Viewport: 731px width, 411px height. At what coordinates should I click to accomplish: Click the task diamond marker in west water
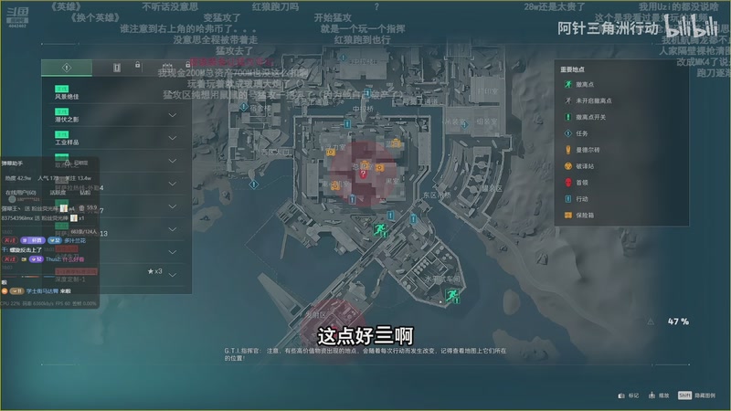pyautogui.click(x=254, y=184)
